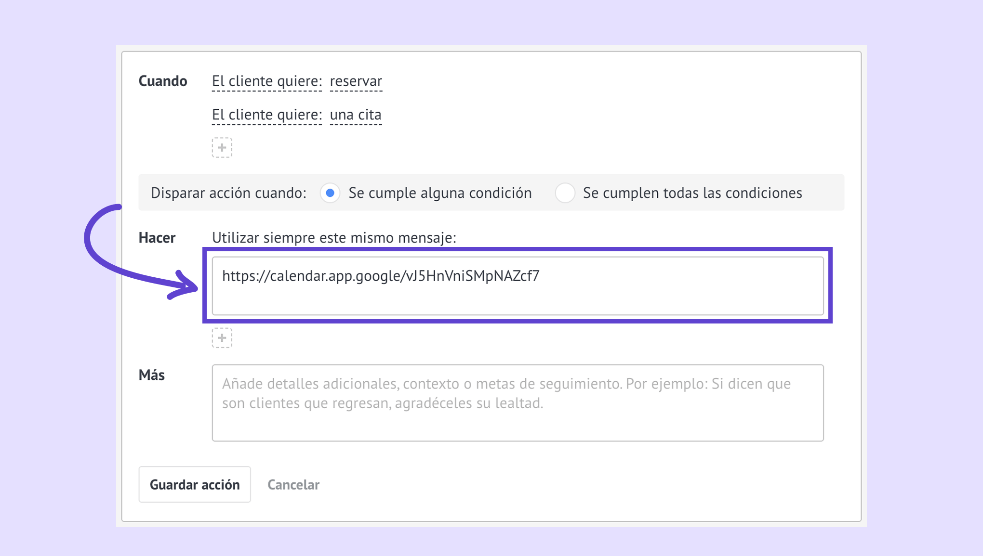Image resolution: width=983 pixels, height=556 pixels.
Task: Click the Cuando section label
Action: (x=163, y=81)
